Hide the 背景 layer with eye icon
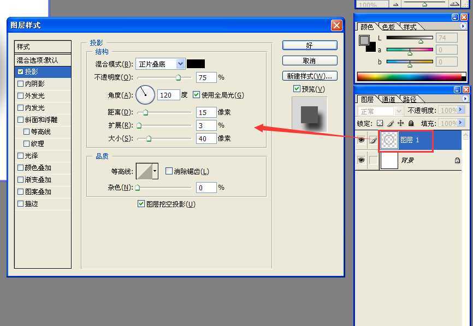The height and width of the screenshot is (326, 473). tap(361, 160)
